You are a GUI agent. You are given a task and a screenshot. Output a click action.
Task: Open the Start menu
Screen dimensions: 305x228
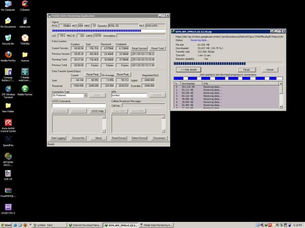tap(6, 225)
